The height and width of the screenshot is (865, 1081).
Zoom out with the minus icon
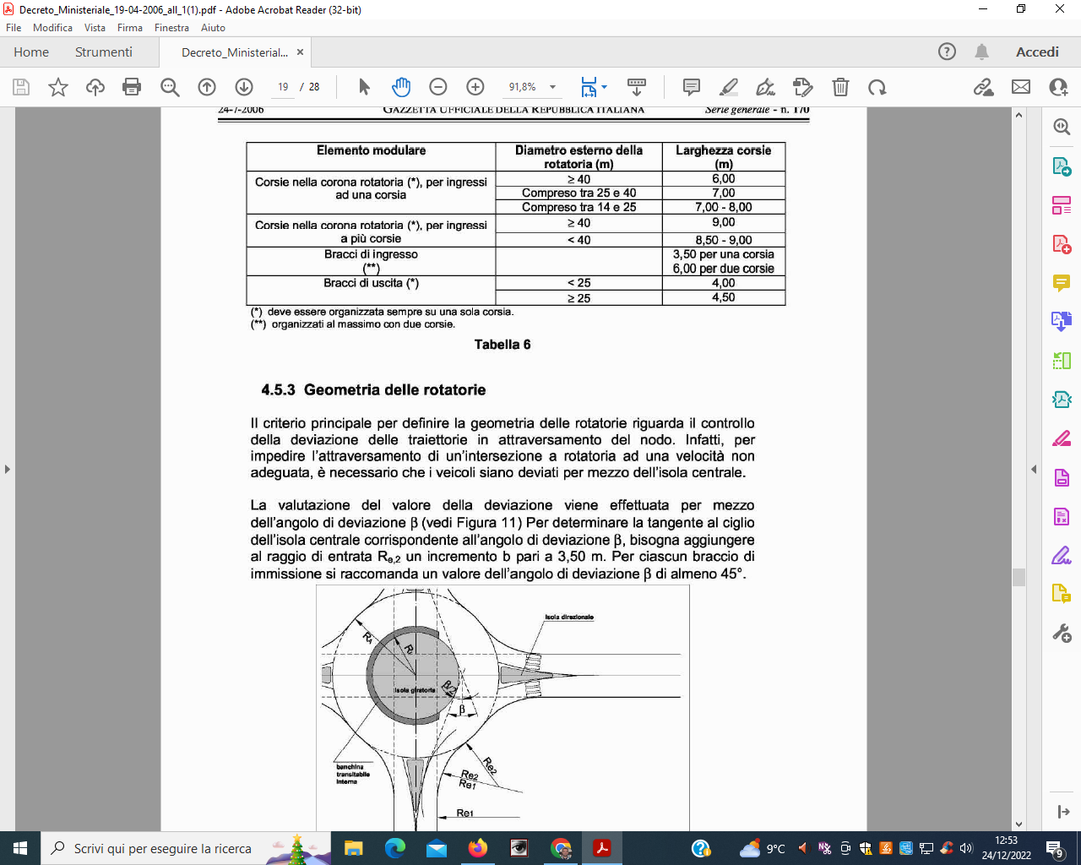point(438,87)
